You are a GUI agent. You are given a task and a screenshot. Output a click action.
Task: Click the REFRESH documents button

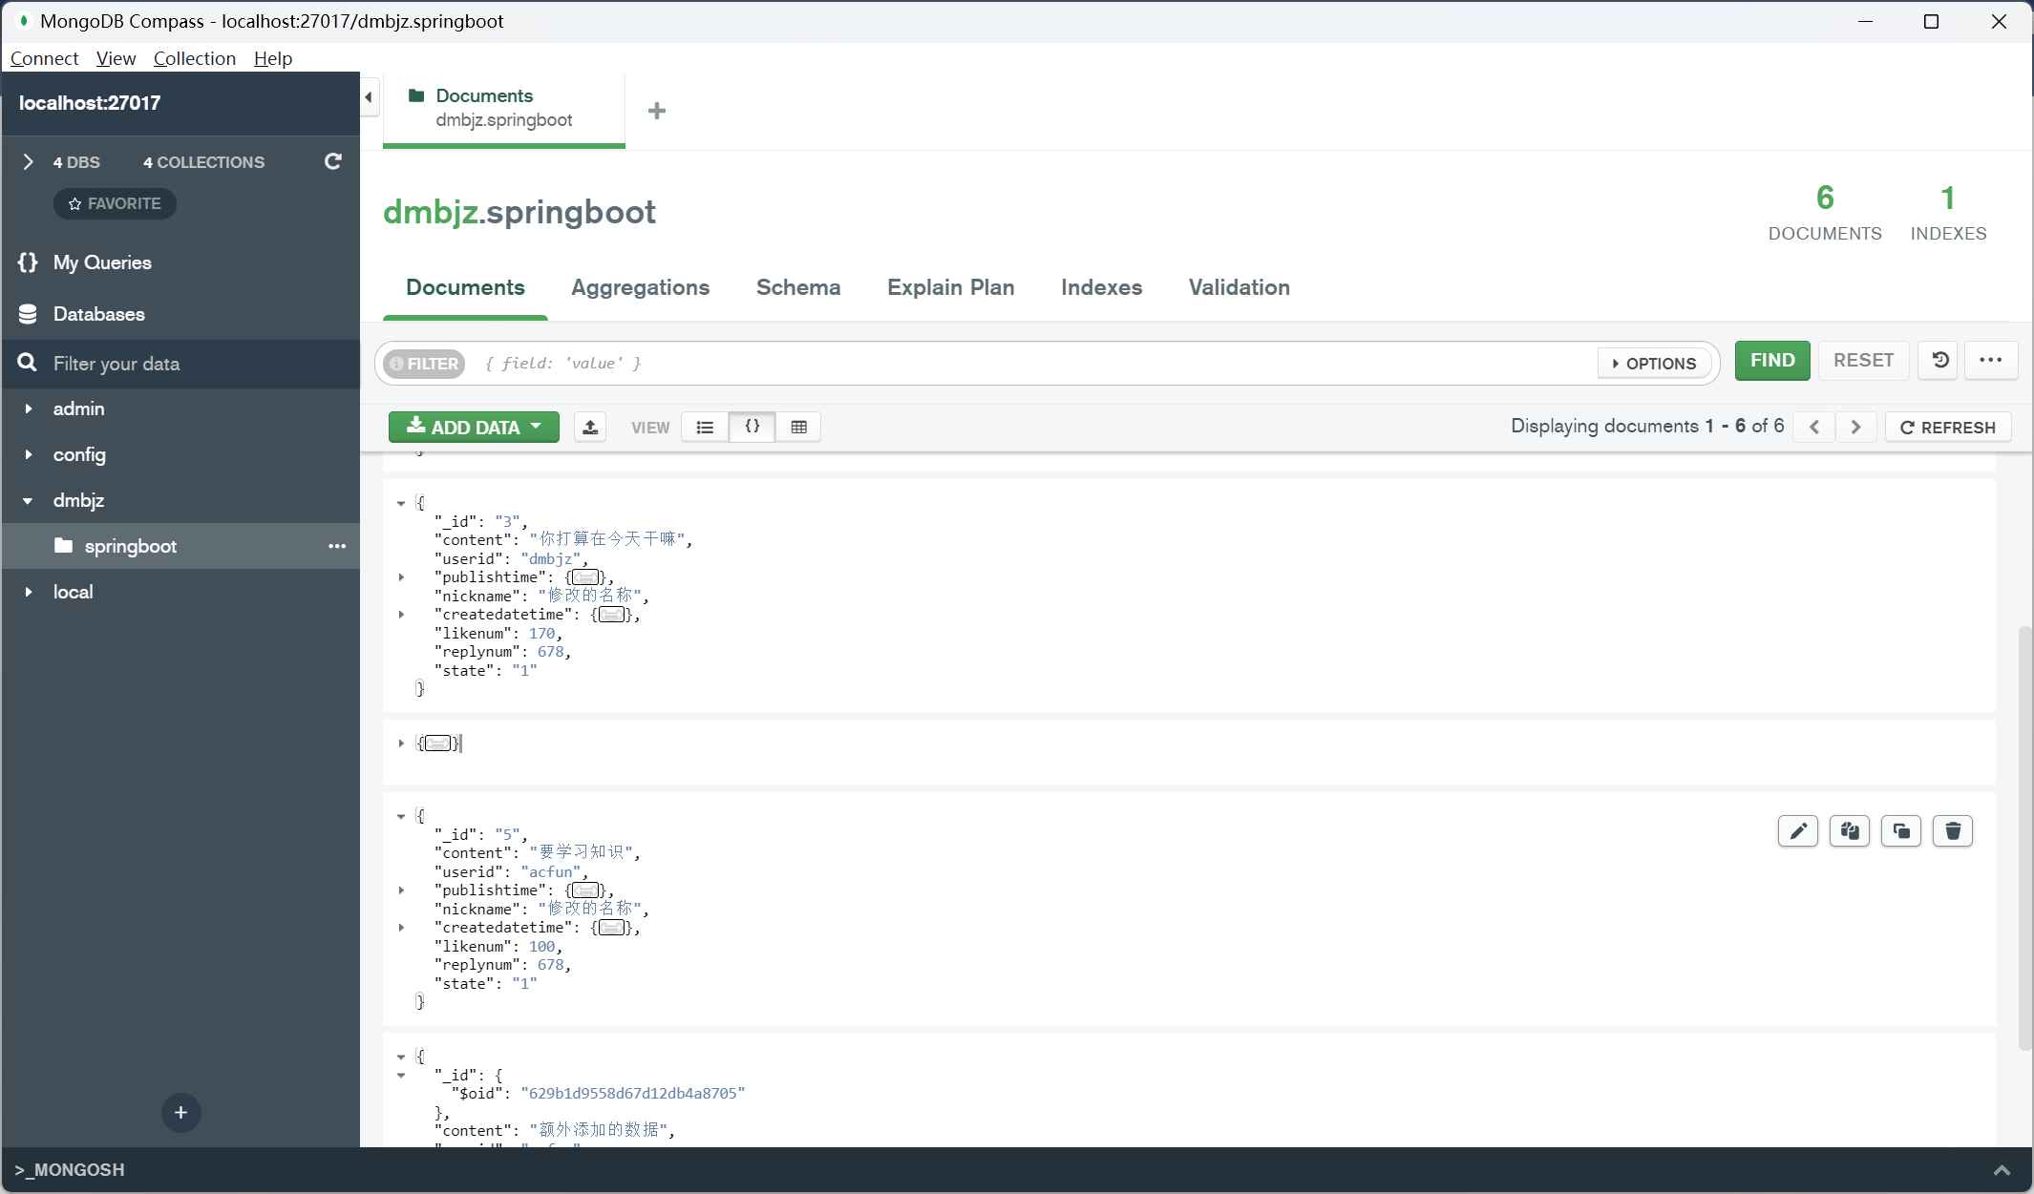(1948, 428)
